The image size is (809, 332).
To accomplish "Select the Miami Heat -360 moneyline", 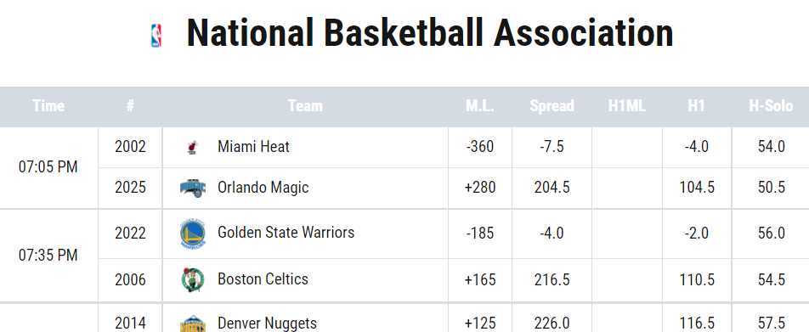I will 480,147.
